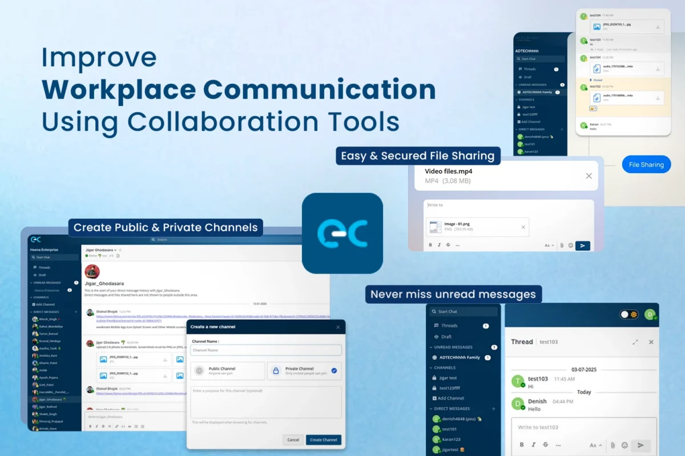Close the Create a new channel dialog
Viewport: 685px width, 456px height.
(338, 327)
